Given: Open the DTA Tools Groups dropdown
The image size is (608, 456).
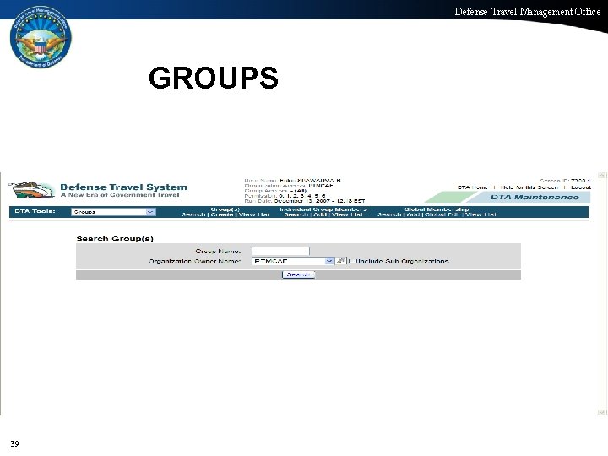Looking at the screenshot, I should tap(114, 212).
